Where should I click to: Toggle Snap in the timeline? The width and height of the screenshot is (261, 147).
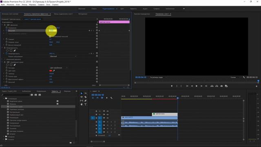pyautogui.click(x=97, y=98)
